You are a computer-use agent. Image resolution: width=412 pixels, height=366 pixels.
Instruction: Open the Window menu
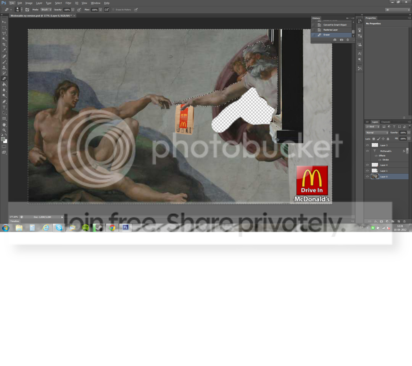[x=95, y=3]
